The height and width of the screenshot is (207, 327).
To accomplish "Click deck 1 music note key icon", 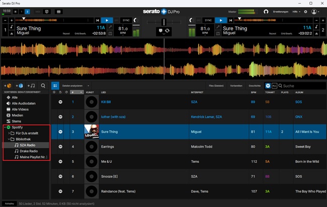I will click(x=12, y=27).
